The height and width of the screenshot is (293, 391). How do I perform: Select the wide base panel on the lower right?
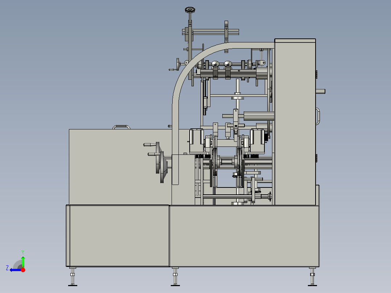[244, 236]
